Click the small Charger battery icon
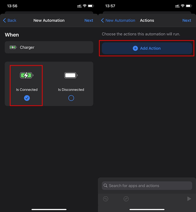196x212 pixels. 13,47
